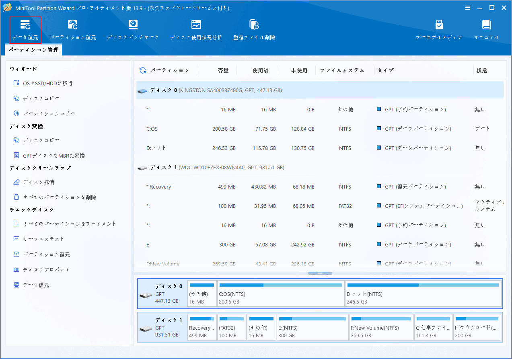Screen dimensions: 512x359
Task: Select the パーティション管理 tab
Action: click(34, 50)
